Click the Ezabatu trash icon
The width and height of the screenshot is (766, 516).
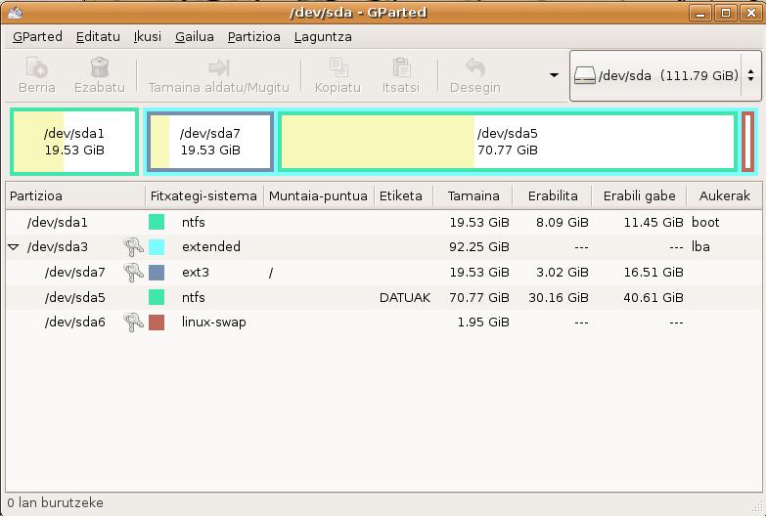coord(100,67)
